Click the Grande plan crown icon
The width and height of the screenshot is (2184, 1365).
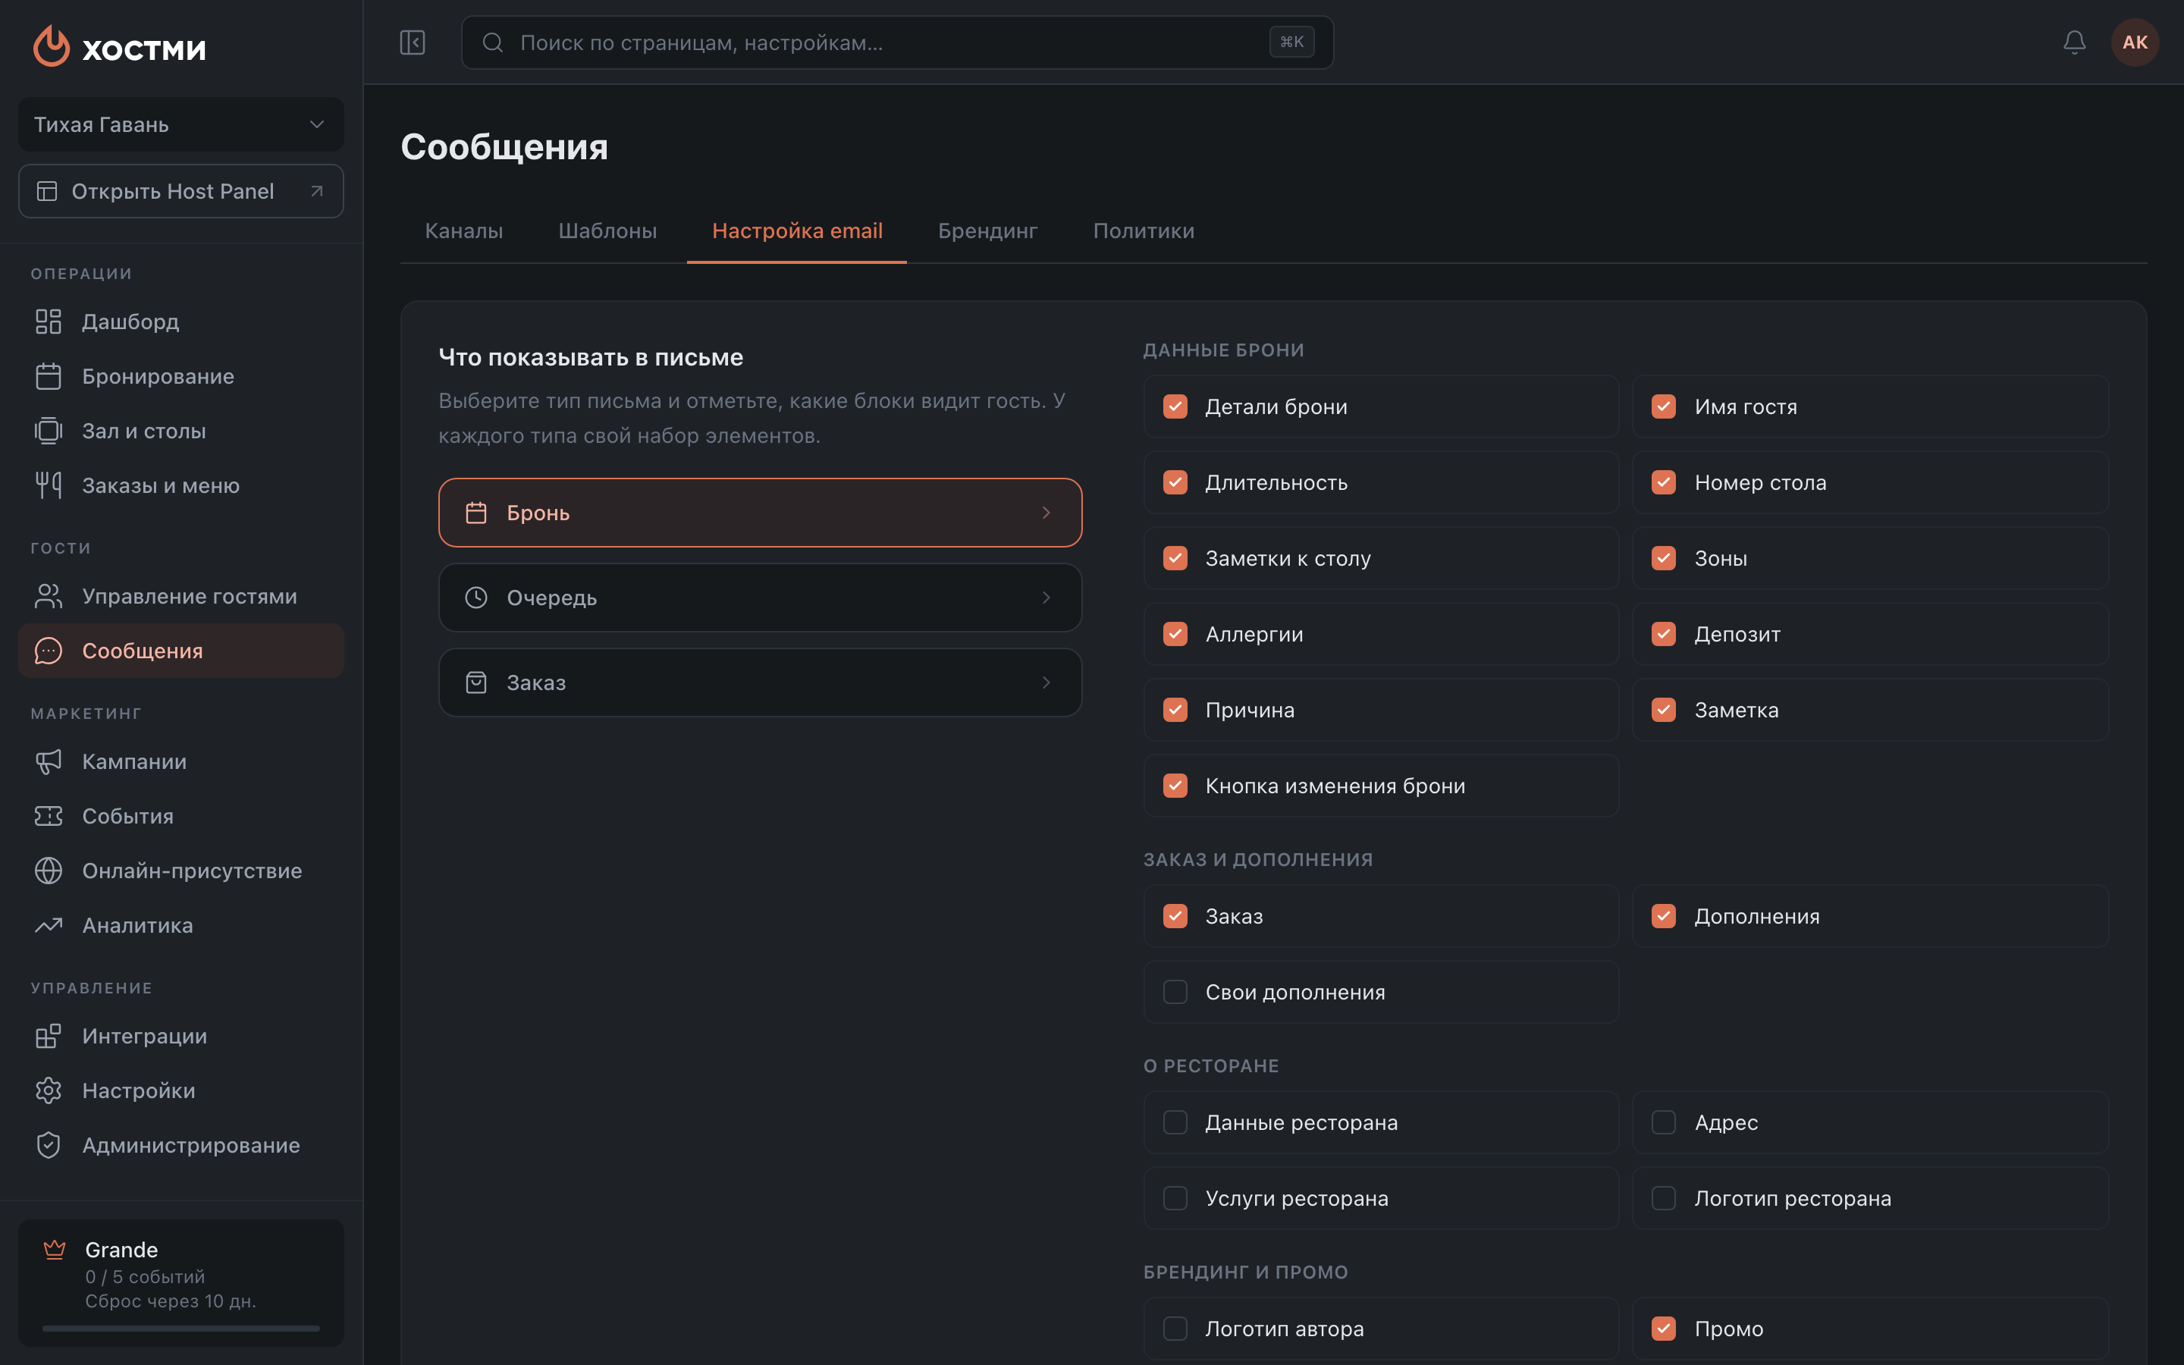pos(55,1250)
